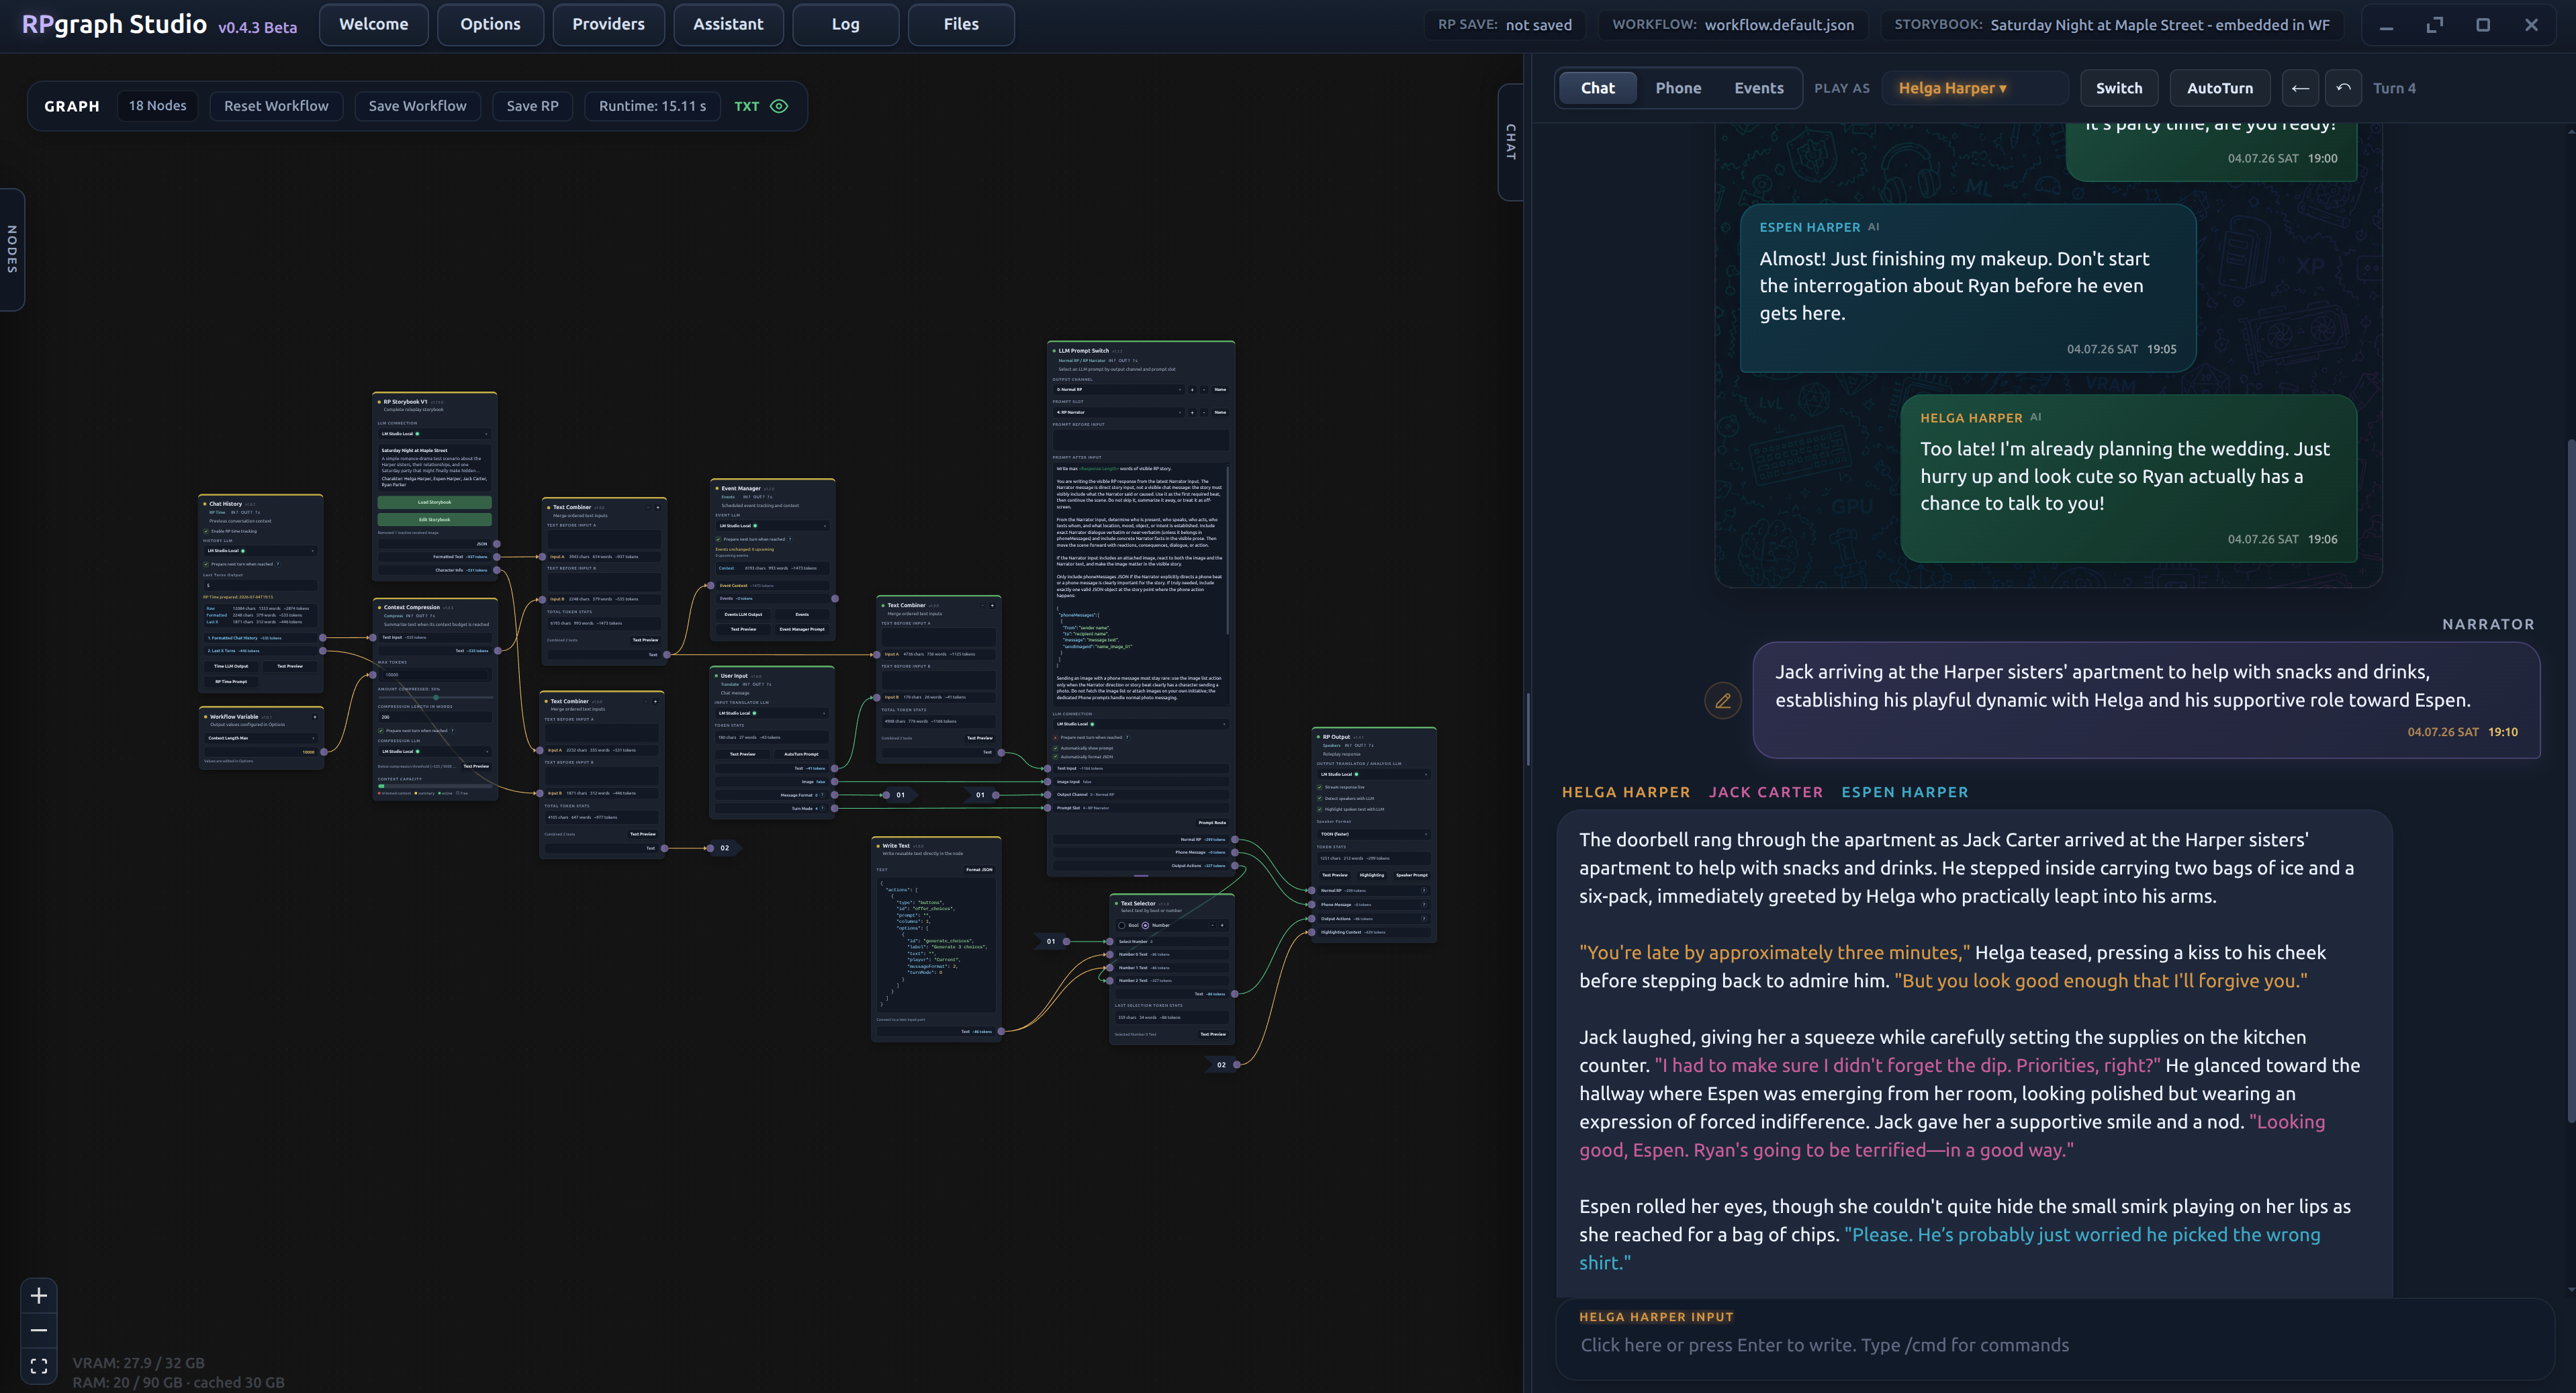Toggle Automatically show prompt checkbox
The width and height of the screenshot is (2576, 1393).
(x=1055, y=748)
